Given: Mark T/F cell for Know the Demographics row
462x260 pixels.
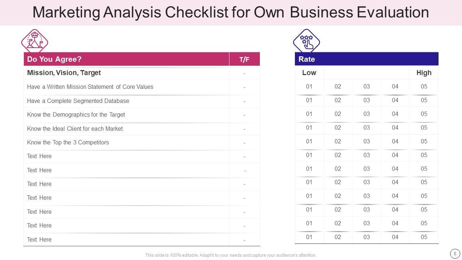Looking at the screenshot, I should [244, 115].
